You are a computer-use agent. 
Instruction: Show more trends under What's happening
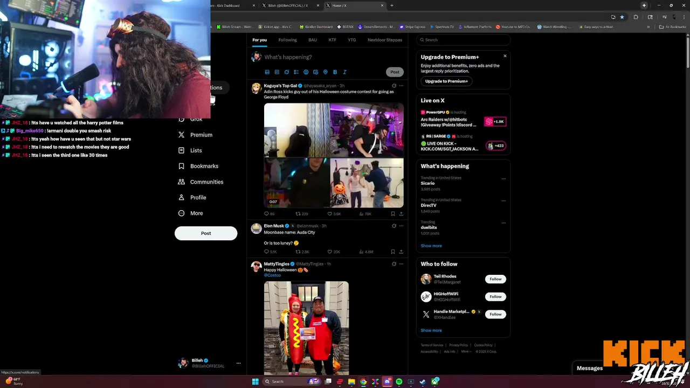point(431,246)
